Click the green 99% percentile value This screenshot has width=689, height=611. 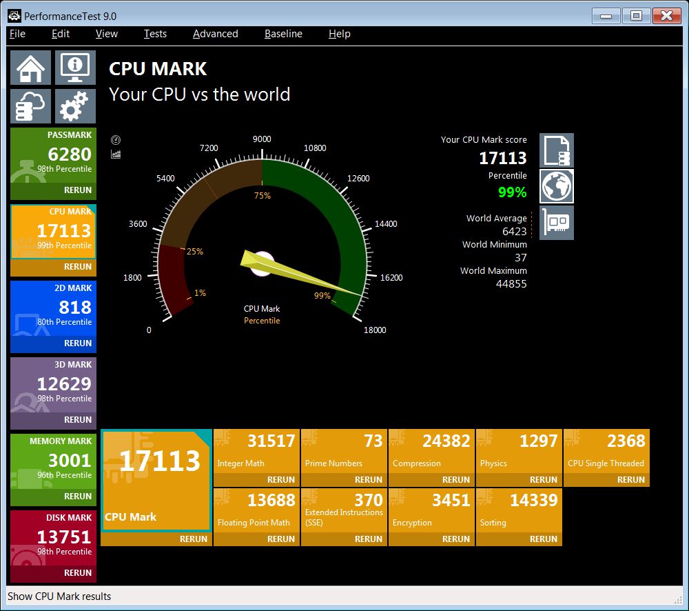(x=513, y=192)
